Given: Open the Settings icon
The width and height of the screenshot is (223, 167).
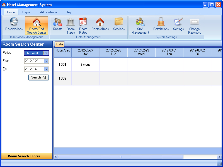Looking at the screenshot, I should [x=178, y=24].
